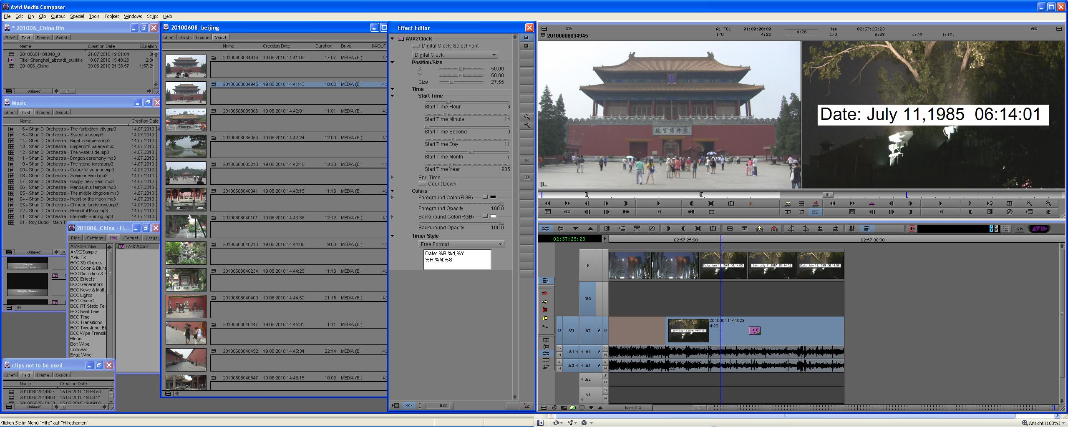Solo the A1 audio track

(x=559, y=349)
